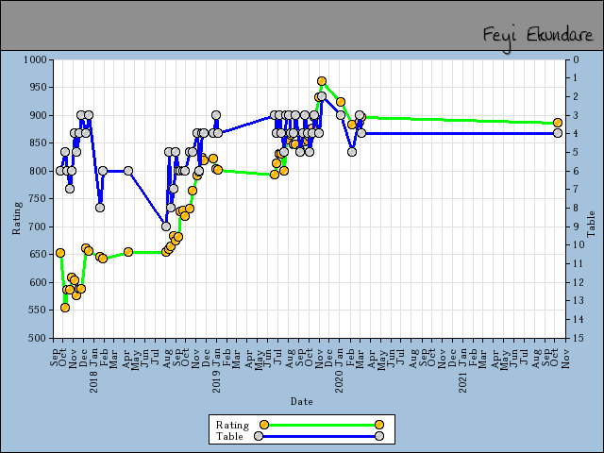
Task: Select the gray point at table 3 in January 2020
Action: coord(341,115)
